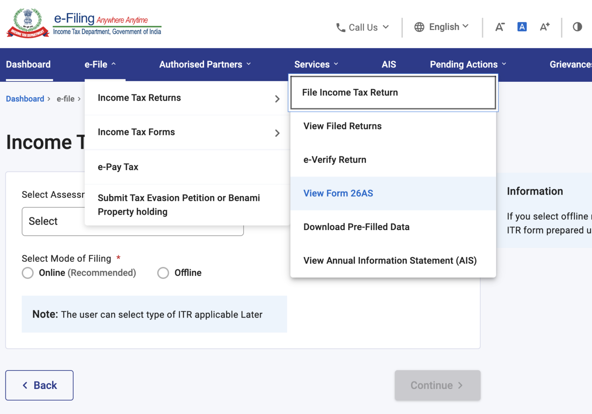
Task: Open the English language dropdown
Action: tap(442, 27)
